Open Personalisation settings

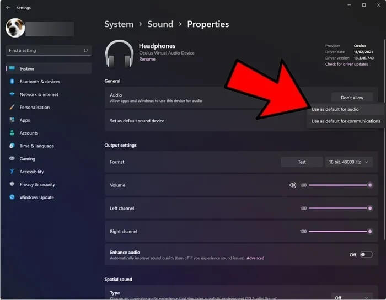pyautogui.click(x=49, y=108)
